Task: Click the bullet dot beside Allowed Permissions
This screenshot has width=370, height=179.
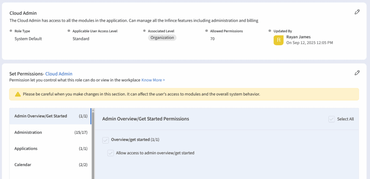Action: pos(207,31)
